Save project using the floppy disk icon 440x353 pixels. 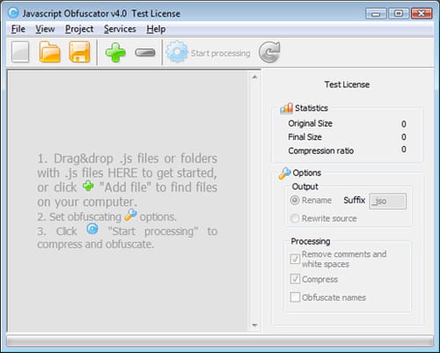tap(79, 52)
